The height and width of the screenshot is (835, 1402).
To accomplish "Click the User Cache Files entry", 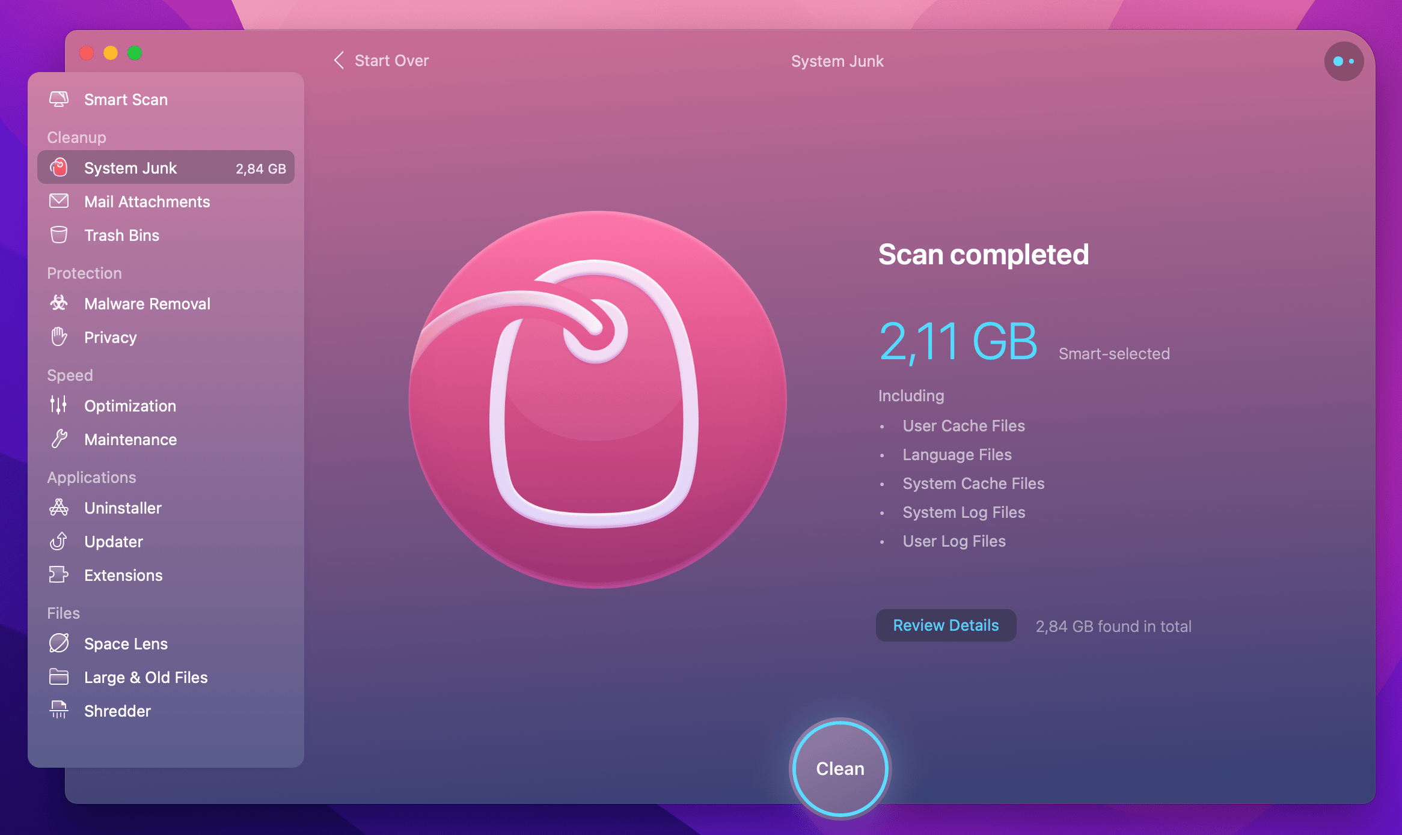I will coord(964,425).
